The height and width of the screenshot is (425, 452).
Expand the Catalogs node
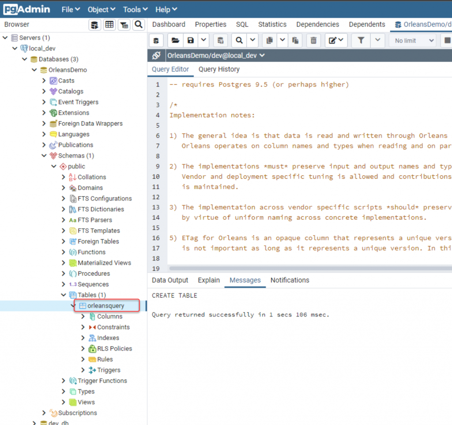pos(44,92)
